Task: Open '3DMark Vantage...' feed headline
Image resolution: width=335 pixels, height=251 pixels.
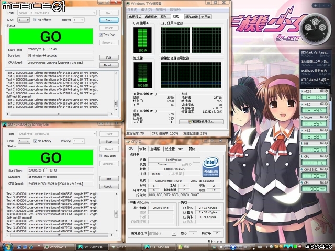Action: point(315,53)
